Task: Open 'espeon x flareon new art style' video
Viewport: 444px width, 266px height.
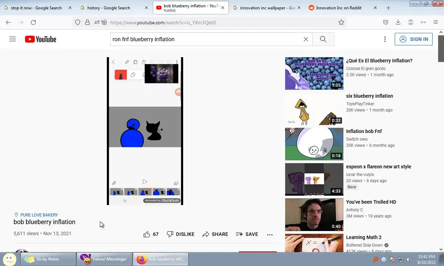Action: pos(378,167)
